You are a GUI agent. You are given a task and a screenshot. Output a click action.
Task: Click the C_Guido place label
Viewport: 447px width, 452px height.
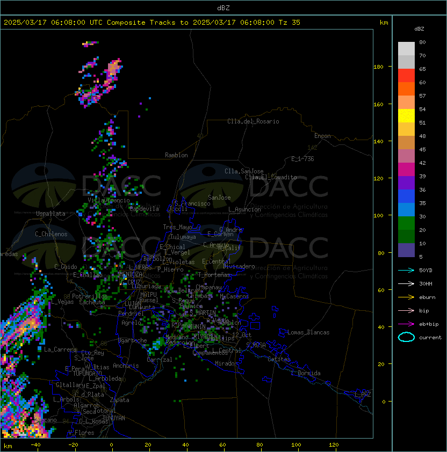tap(66, 267)
